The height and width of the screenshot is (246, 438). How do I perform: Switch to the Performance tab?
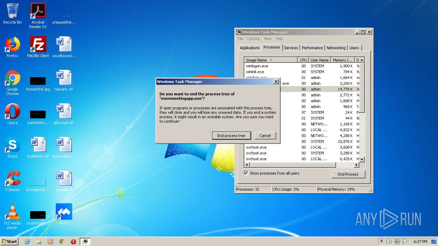312,48
